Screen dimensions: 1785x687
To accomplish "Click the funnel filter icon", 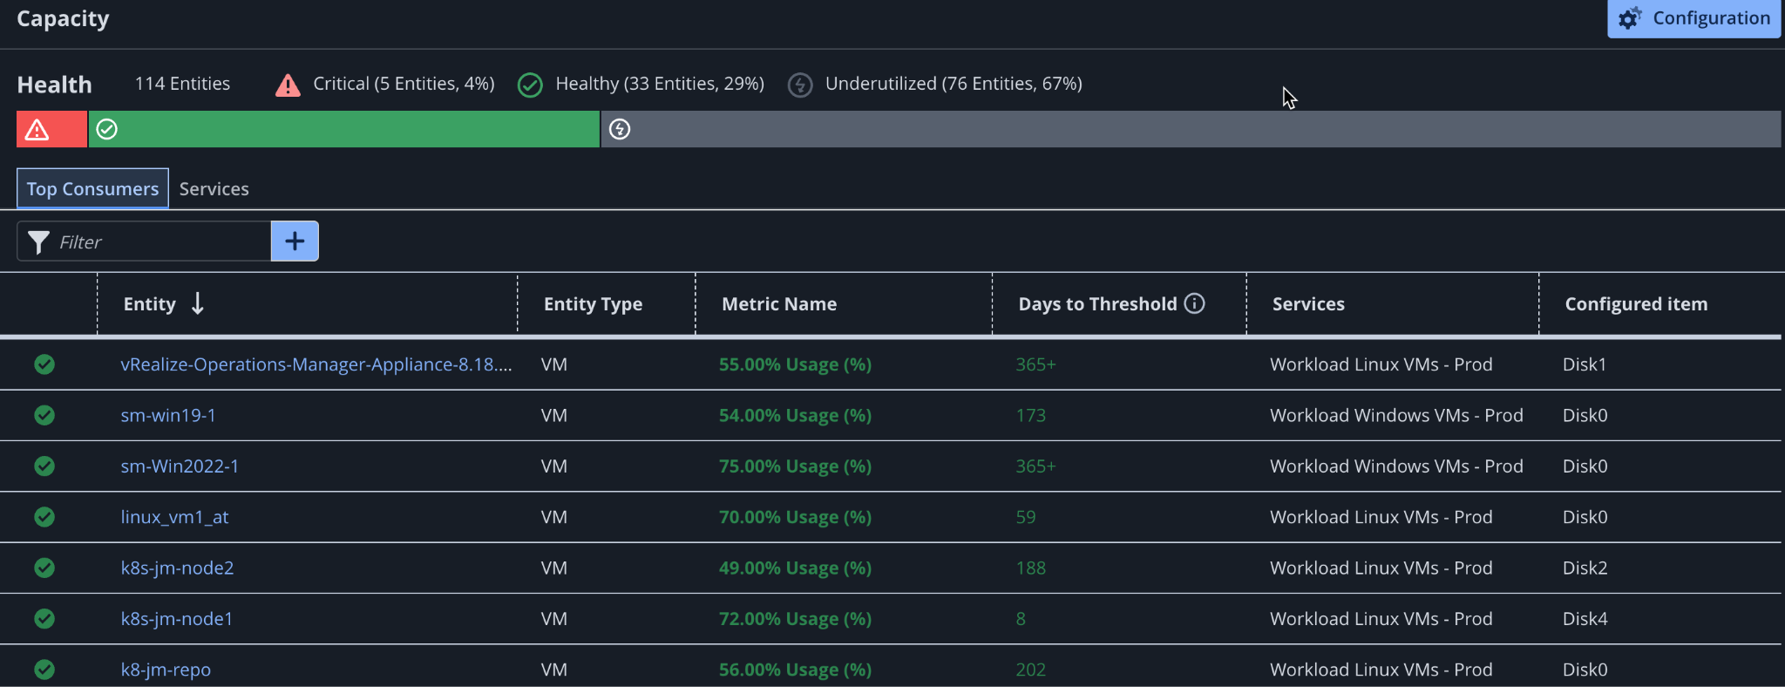I will [38, 241].
